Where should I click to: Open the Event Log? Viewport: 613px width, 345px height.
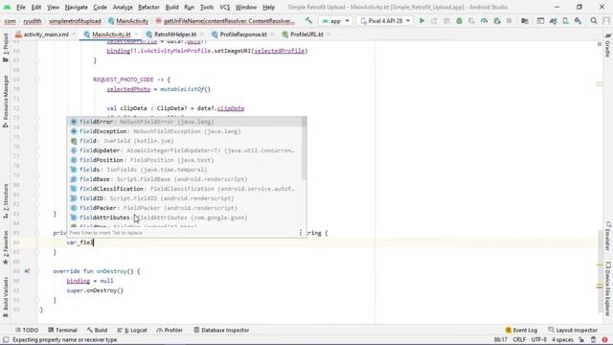pyautogui.click(x=521, y=330)
